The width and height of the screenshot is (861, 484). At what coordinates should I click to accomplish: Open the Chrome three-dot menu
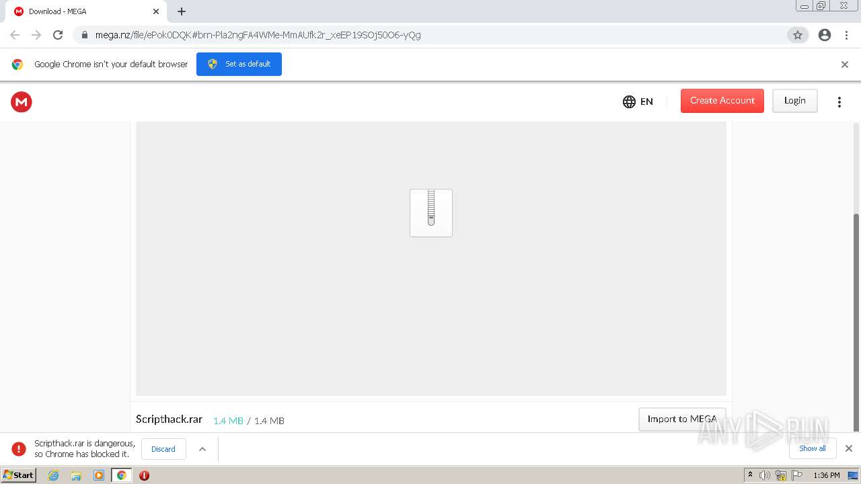(x=847, y=35)
